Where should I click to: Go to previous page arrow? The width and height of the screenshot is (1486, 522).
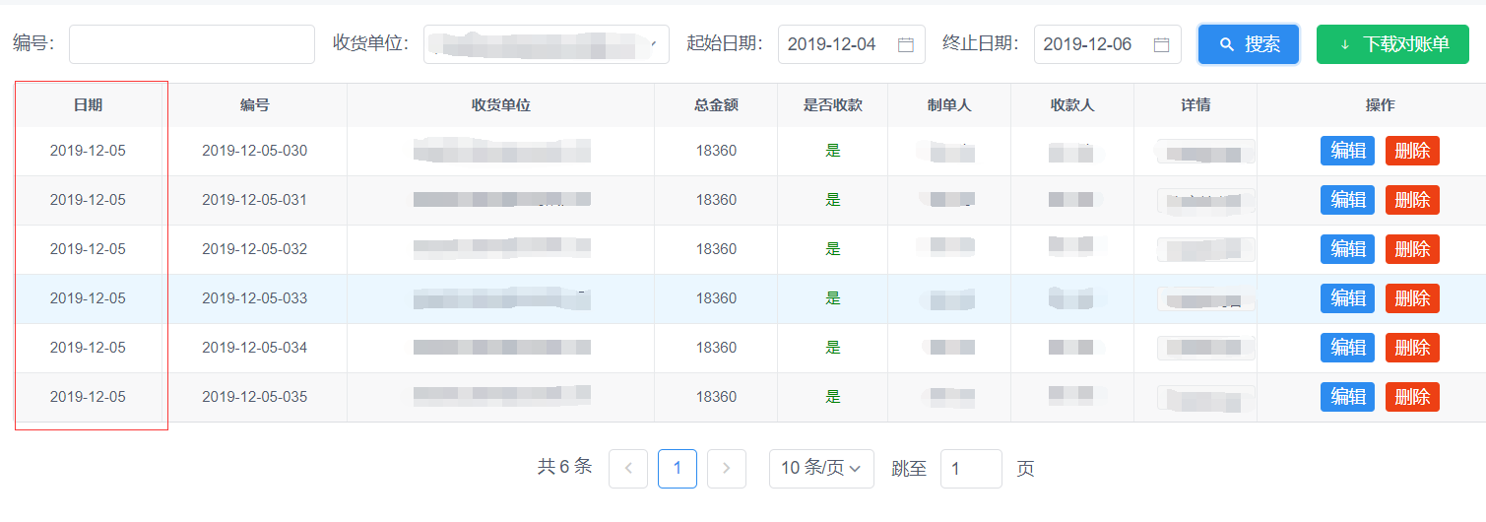tap(628, 469)
